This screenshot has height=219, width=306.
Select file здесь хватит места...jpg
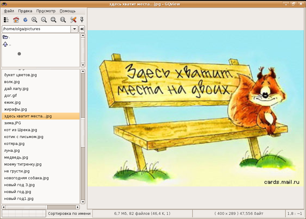click(41, 116)
